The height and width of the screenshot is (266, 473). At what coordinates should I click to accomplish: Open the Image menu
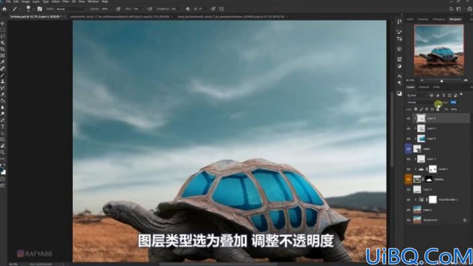point(25,1)
